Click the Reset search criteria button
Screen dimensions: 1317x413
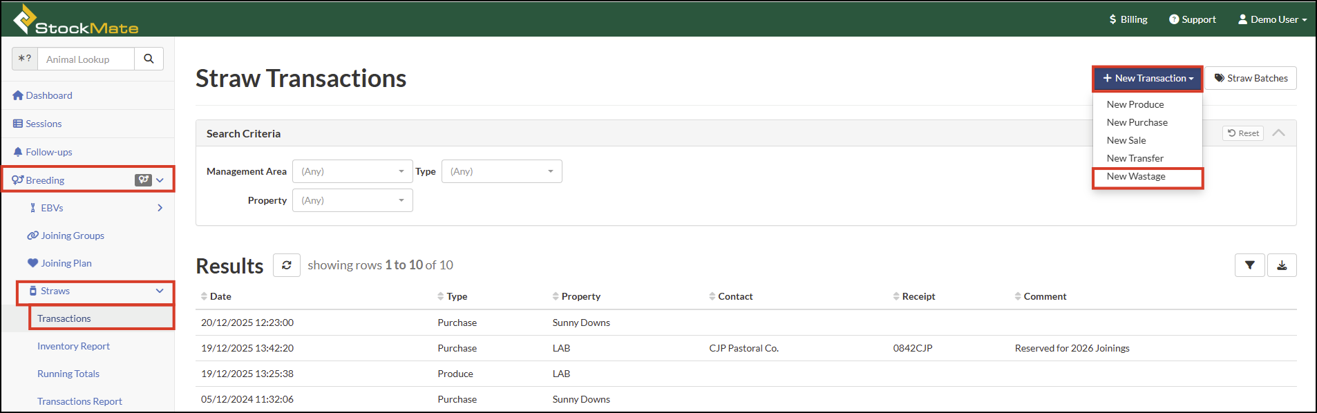[1243, 133]
